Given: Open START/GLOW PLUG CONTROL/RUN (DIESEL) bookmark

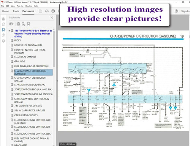Looking at the screenshot, I should click(x=32, y=100).
